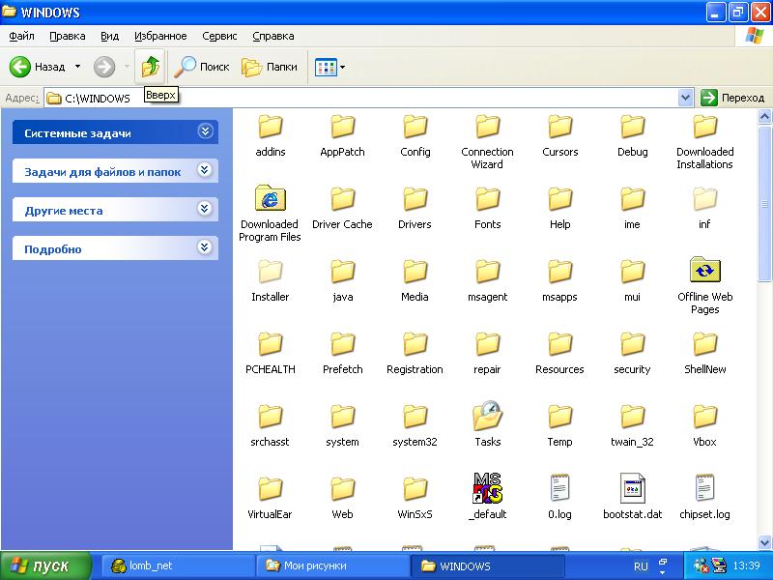Viewport: 773px width, 580px height.
Task: Click the Переход go button
Action: pos(732,98)
